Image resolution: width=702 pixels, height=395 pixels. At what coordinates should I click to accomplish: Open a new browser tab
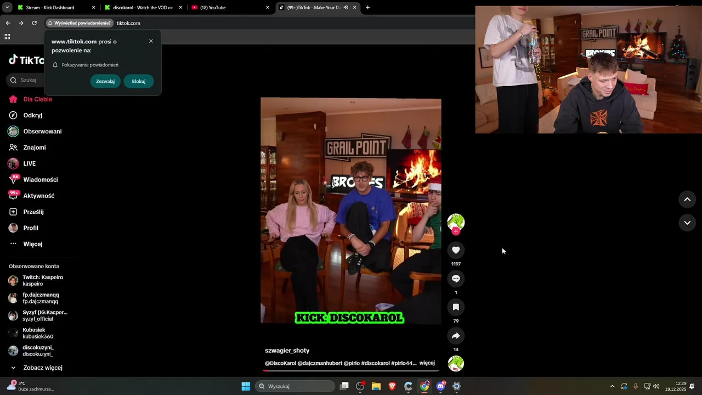367,8
